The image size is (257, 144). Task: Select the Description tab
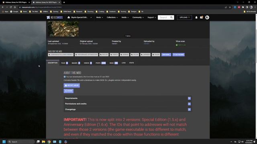(53, 63)
